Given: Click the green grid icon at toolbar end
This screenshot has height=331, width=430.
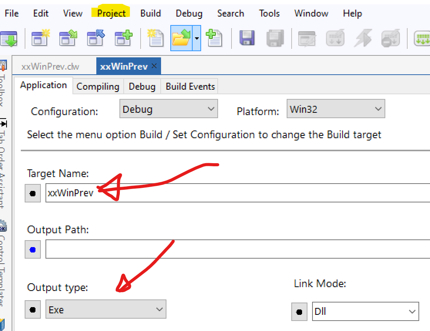Looking at the screenshot, I should (422, 38).
